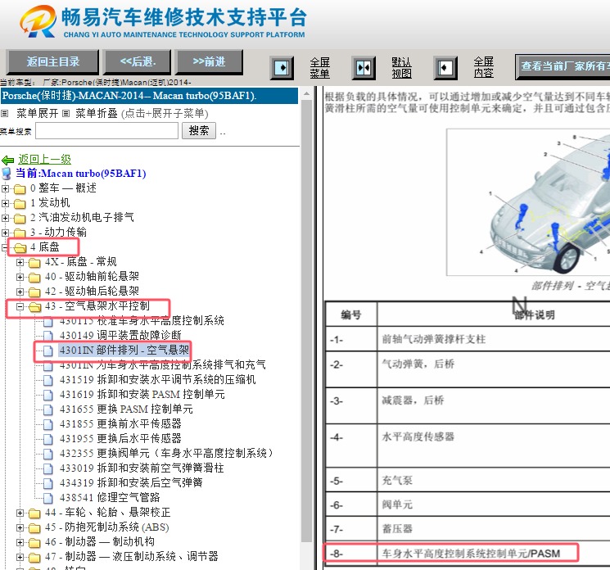610x570 pixels.
Task: Open 431655 更换 PASM 控制单元
Action: click(125, 409)
